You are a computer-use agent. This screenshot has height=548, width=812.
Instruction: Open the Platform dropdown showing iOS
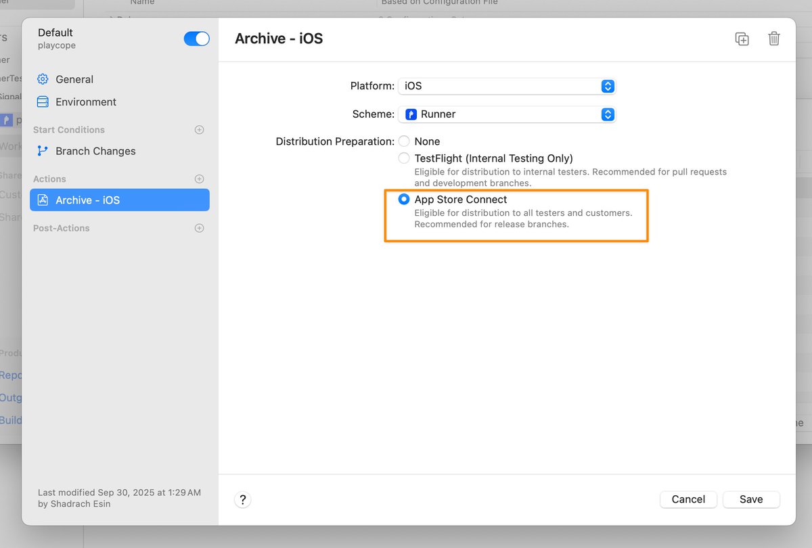click(x=507, y=86)
